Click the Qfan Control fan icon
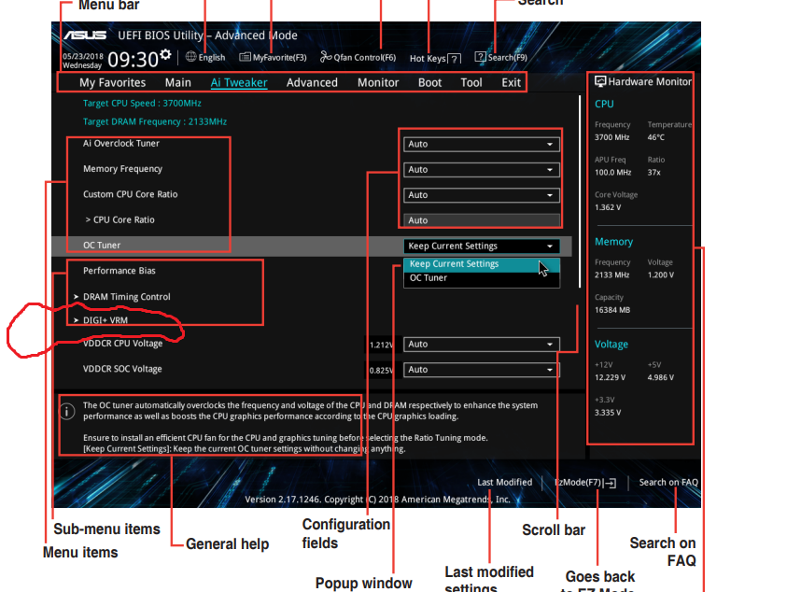 point(326,57)
